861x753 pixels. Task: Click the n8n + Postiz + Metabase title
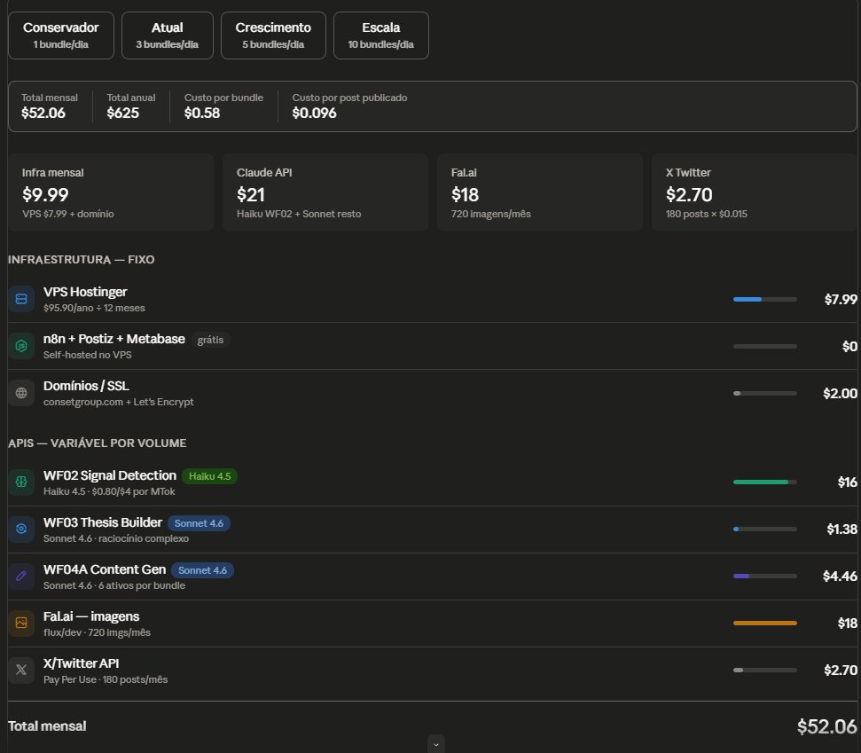pos(114,339)
